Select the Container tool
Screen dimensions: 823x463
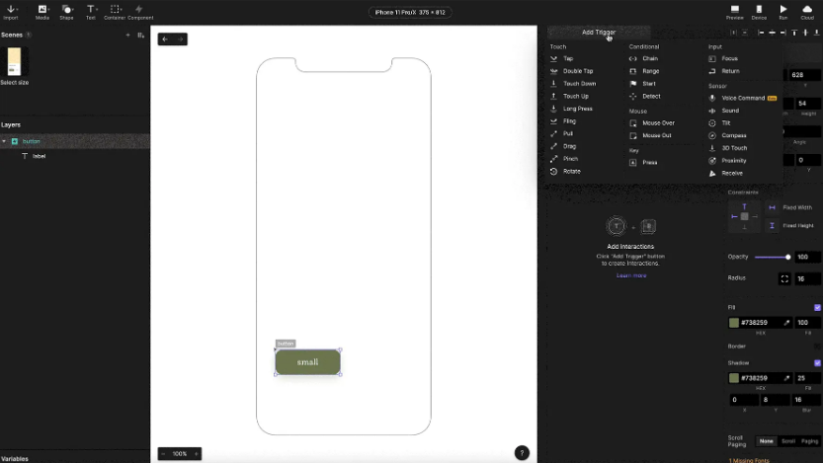point(115,12)
